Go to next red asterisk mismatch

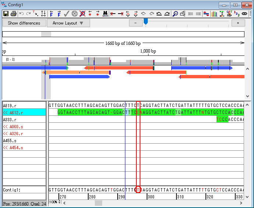[x=97, y=14]
